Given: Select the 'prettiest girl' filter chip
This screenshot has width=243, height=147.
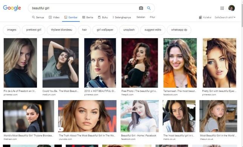Looking at the screenshot, I should [34, 30].
